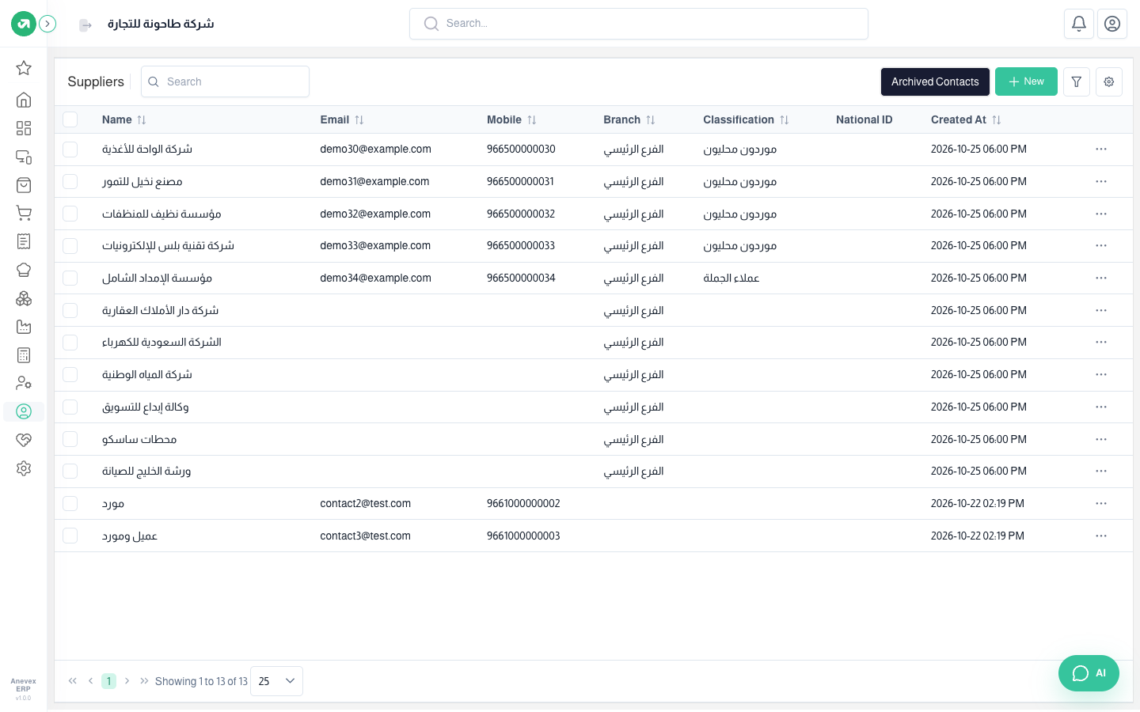The width and height of the screenshot is (1140, 712).
Task: Create a New supplier
Action: point(1026,81)
